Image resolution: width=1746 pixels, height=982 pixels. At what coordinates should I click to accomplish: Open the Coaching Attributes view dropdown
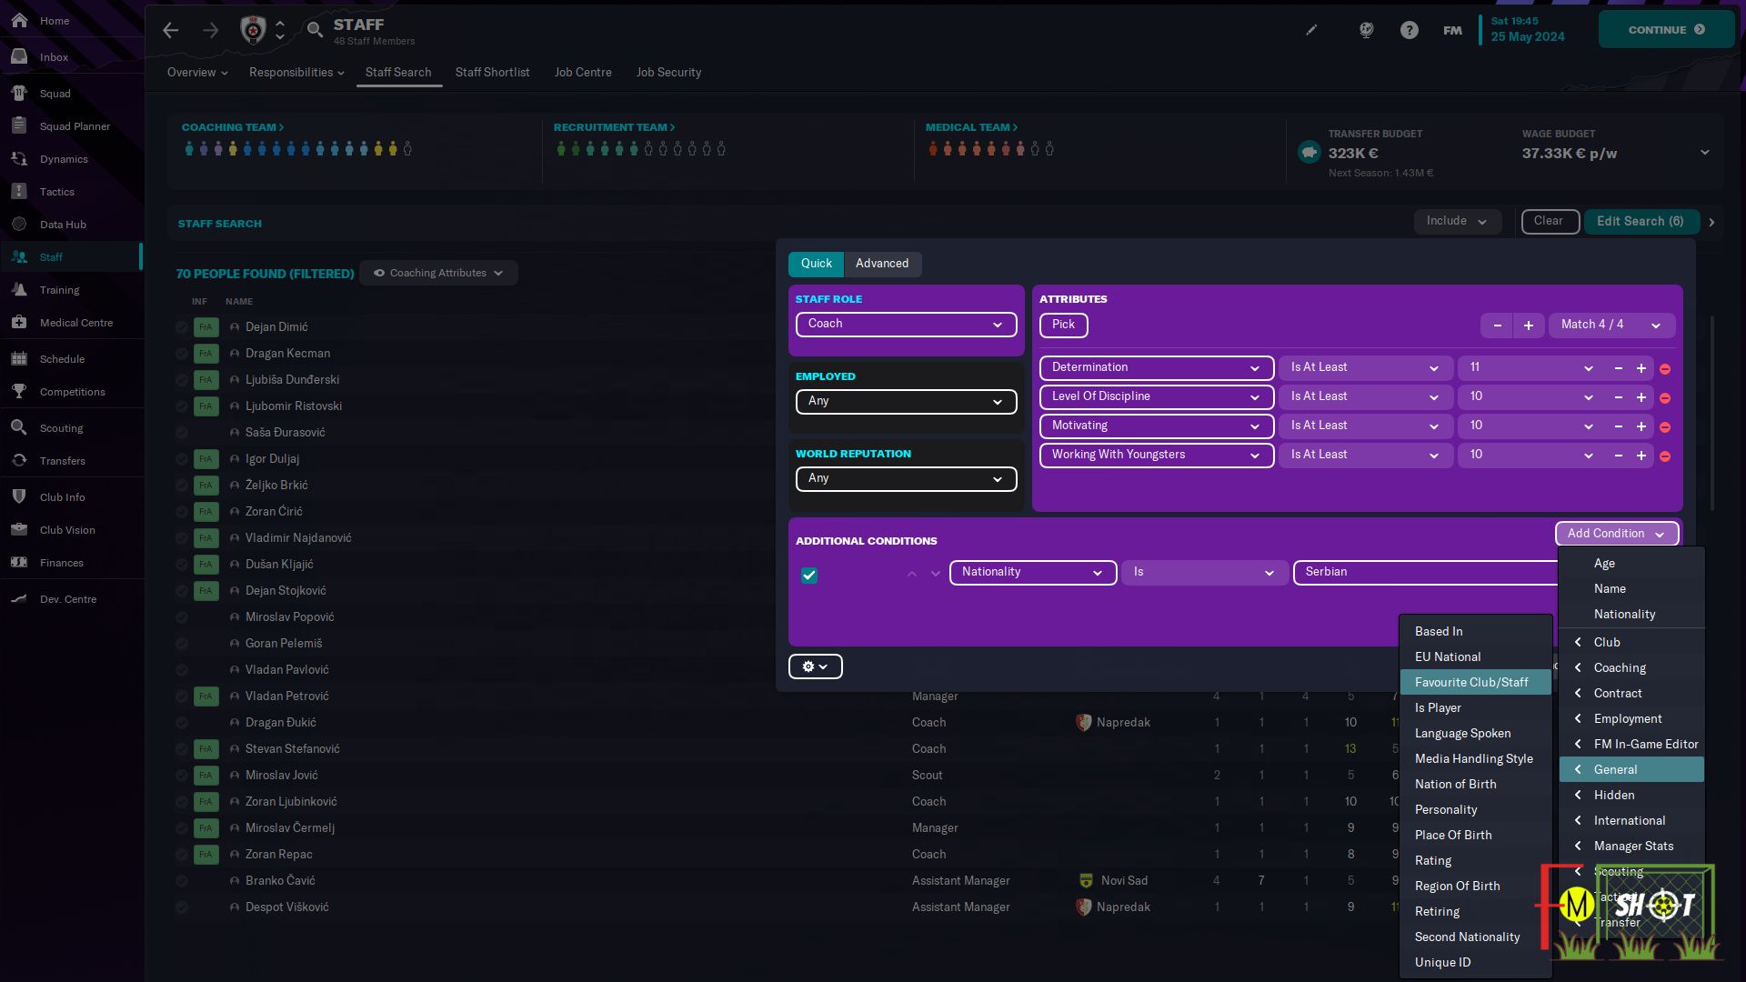[438, 273]
